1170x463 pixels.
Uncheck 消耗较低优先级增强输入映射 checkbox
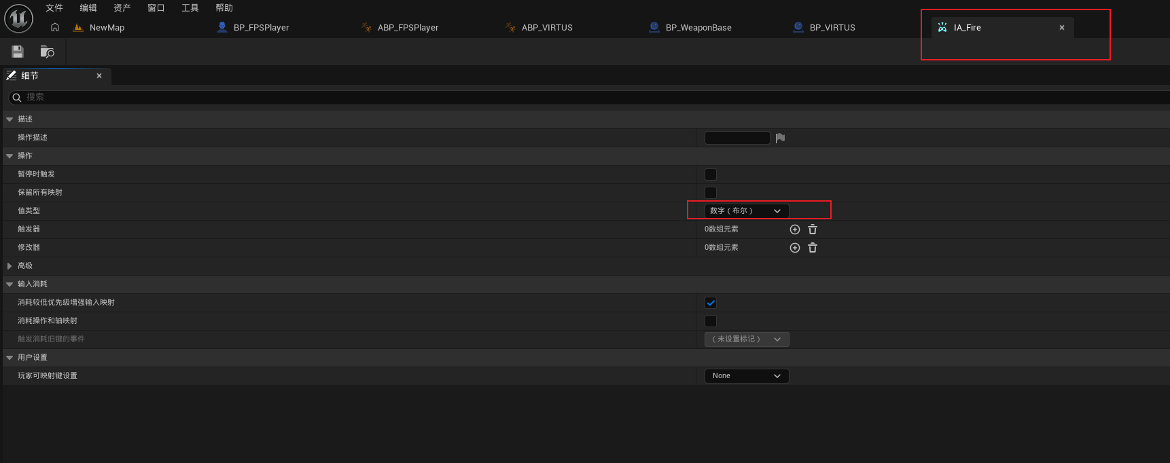pos(711,303)
